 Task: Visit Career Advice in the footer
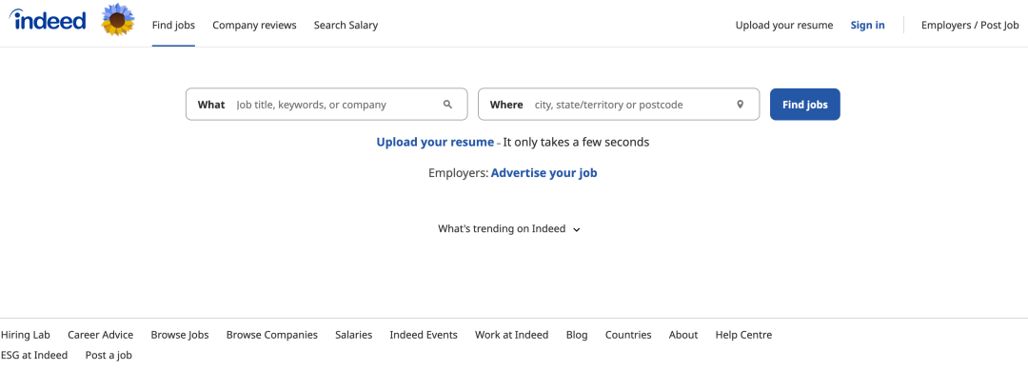pyautogui.click(x=100, y=335)
